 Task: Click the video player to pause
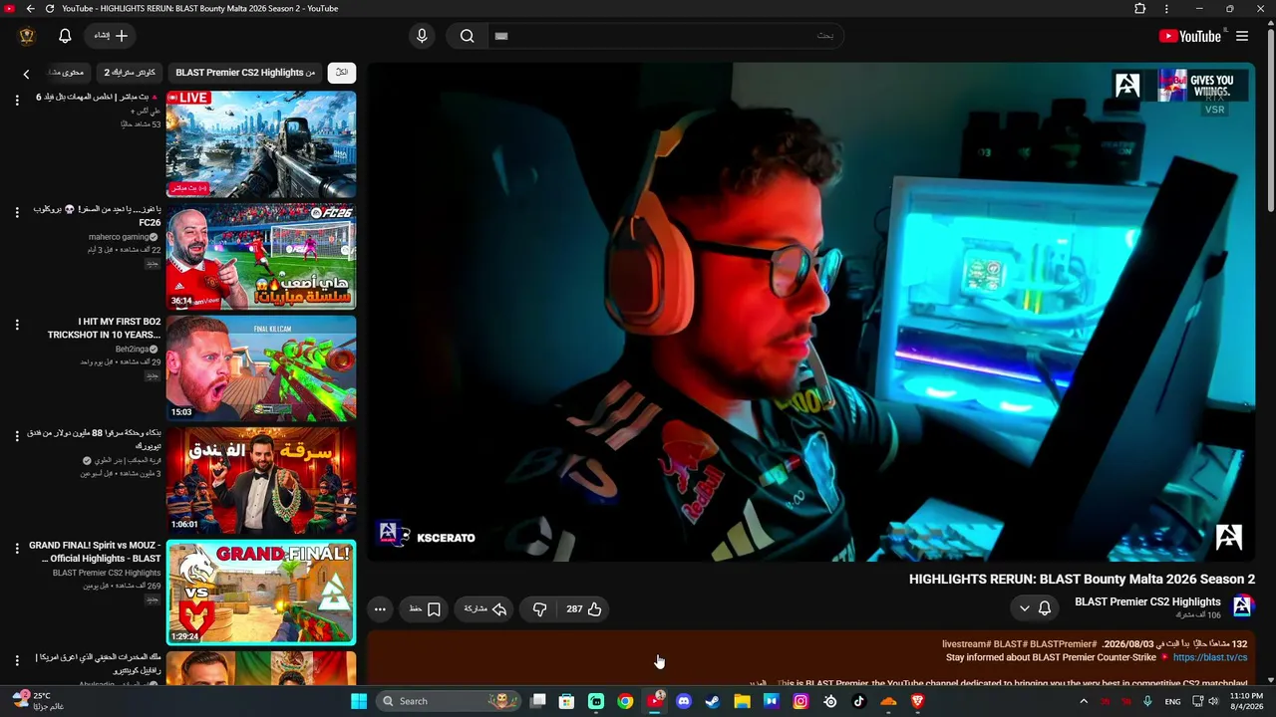(811, 312)
